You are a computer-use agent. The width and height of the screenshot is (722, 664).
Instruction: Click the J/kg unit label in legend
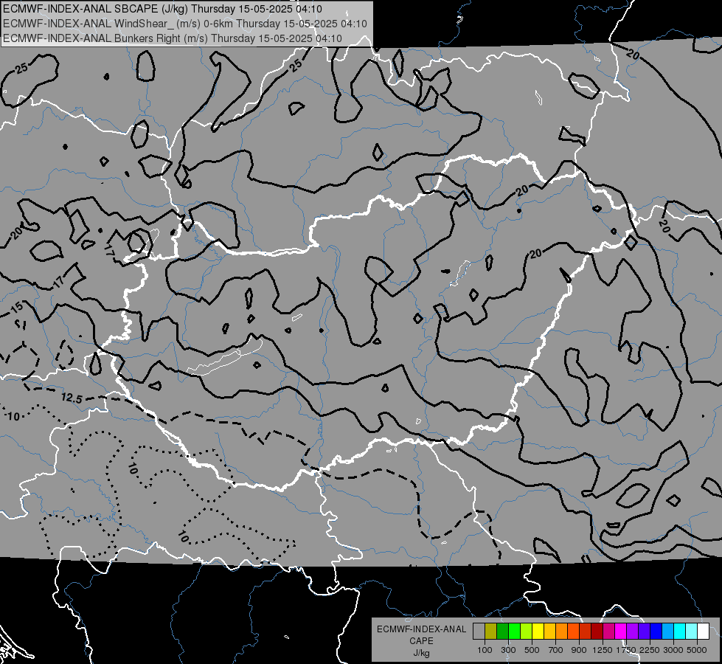pos(421,653)
